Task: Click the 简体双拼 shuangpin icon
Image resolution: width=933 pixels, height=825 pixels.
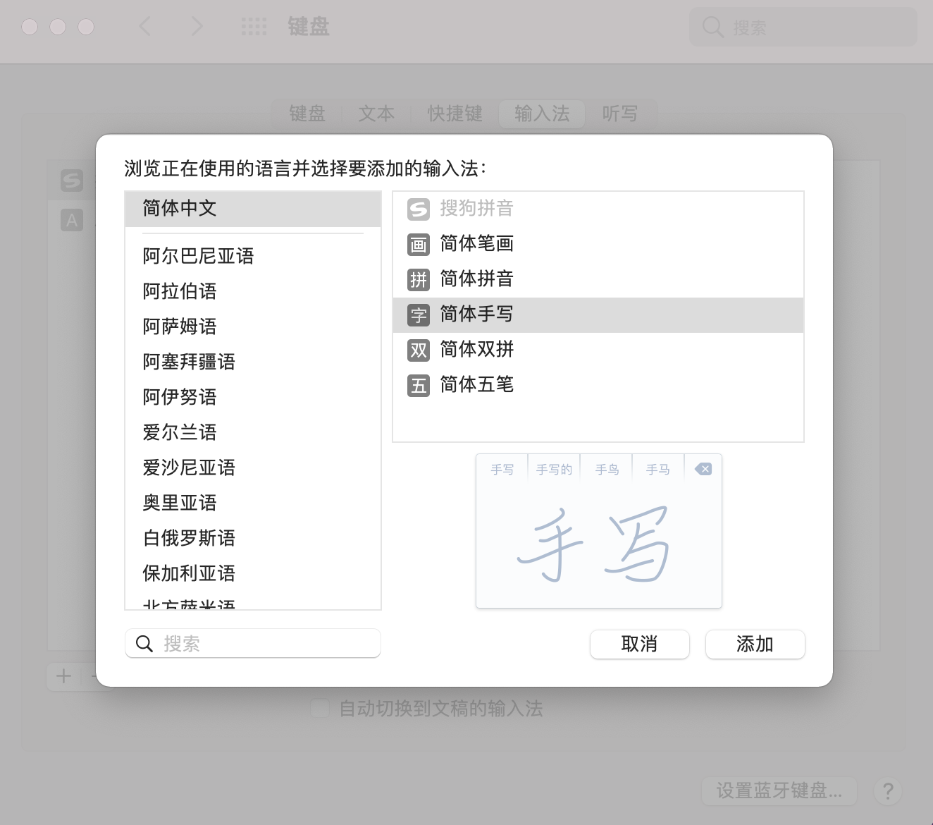Action: tap(419, 350)
